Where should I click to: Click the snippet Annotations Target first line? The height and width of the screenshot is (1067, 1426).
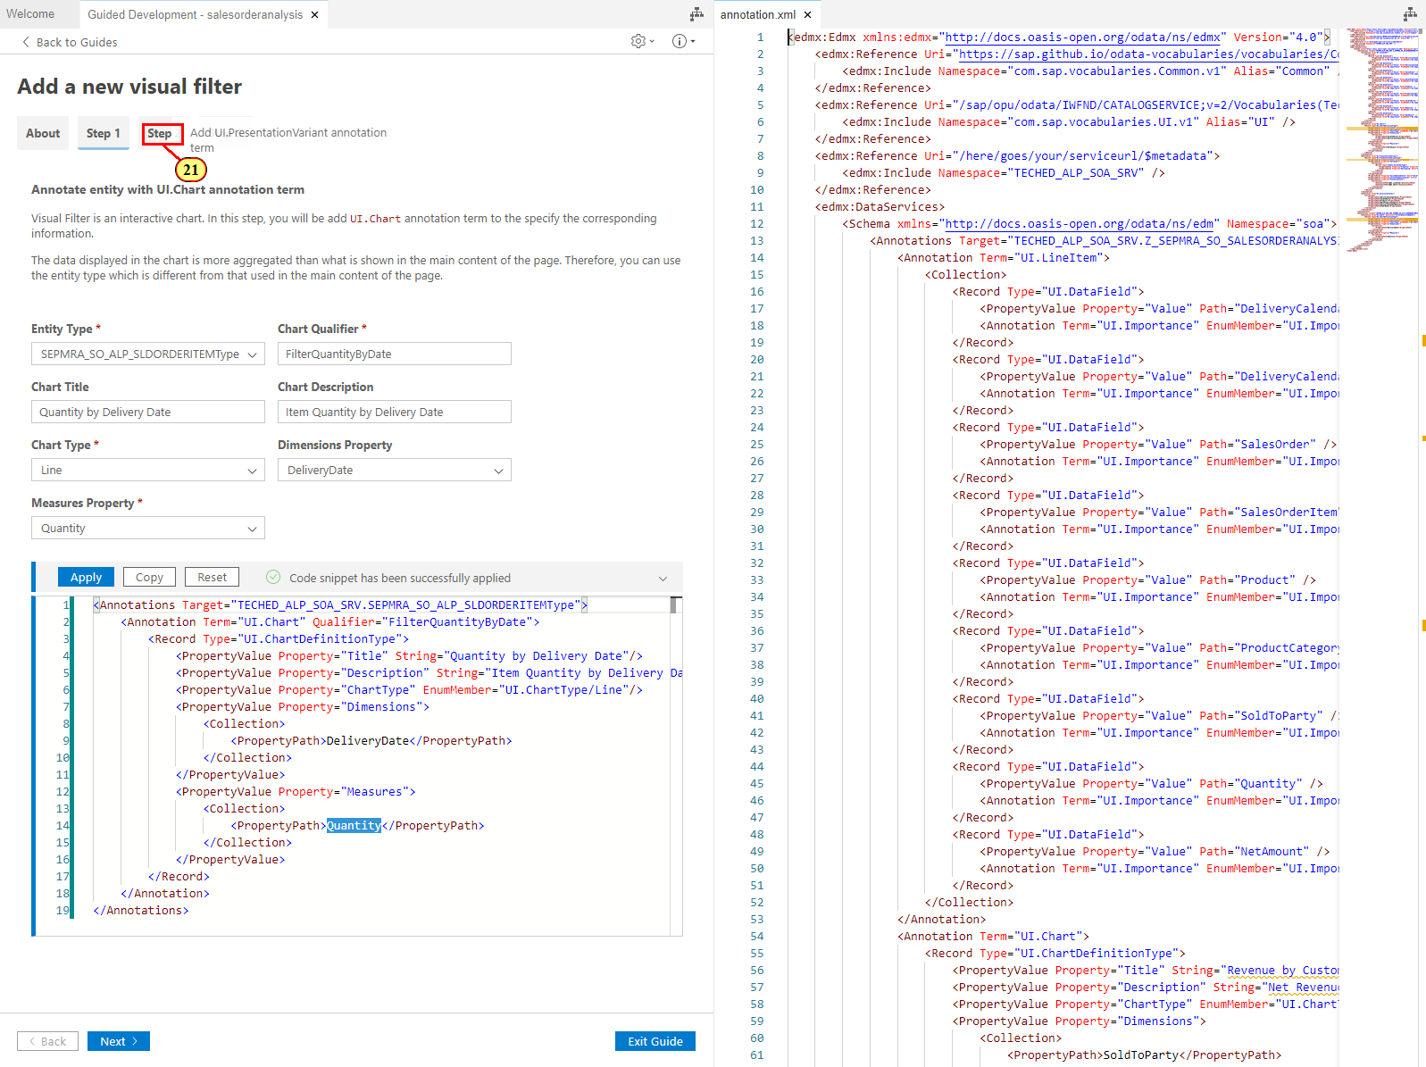[340, 604]
